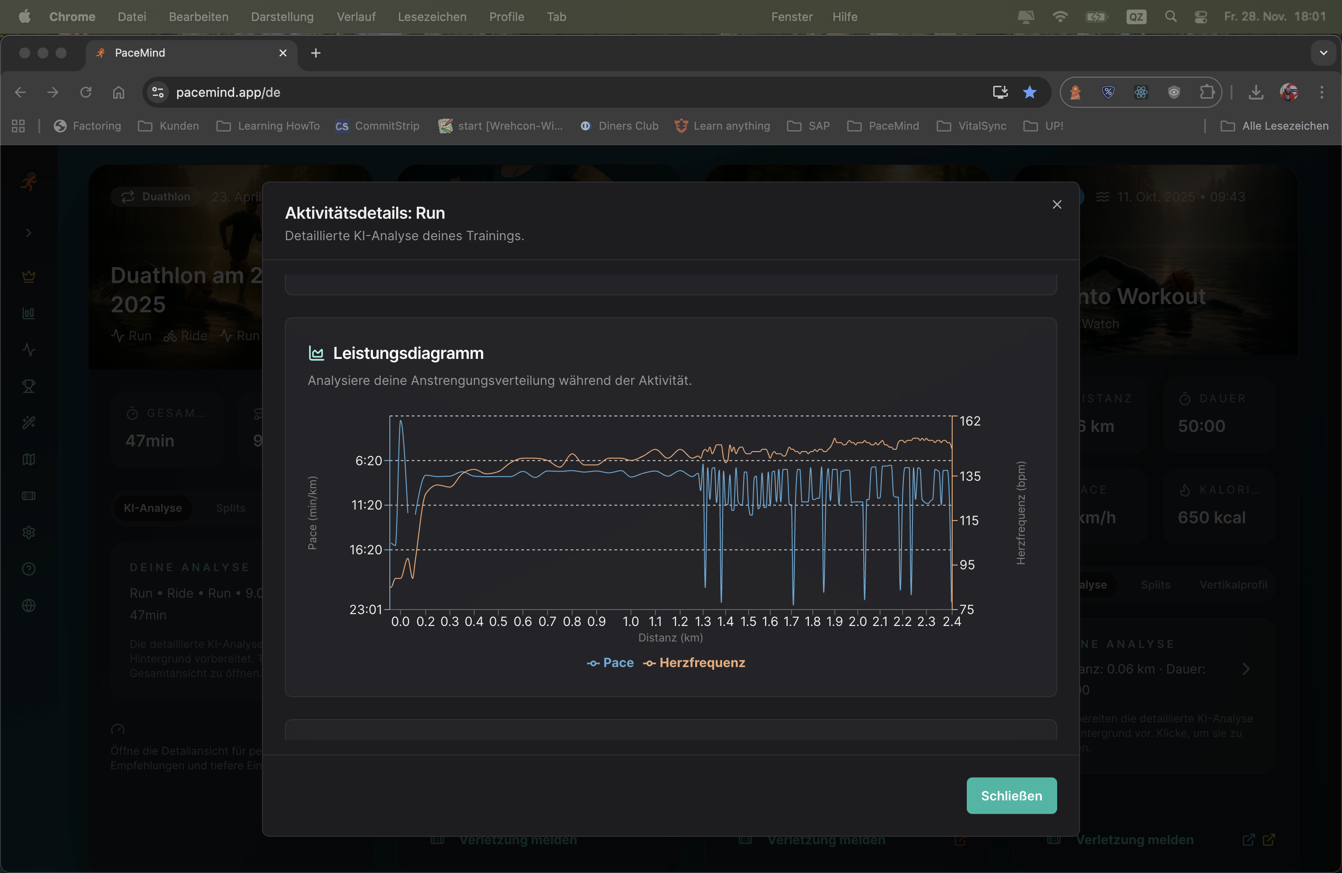Image resolution: width=1342 pixels, height=873 pixels.
Task: Open the Lesezeichen menu
Action: click(x=432, y=17)
